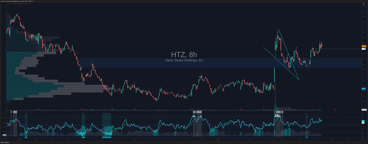Click the USD currency label above the price scale
The image size is (368, 144).
click(363, 3)
